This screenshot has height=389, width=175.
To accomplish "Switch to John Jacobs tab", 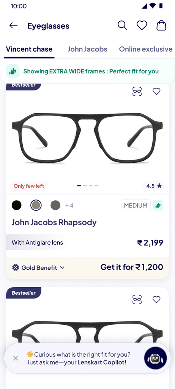I will pos(87,49).
